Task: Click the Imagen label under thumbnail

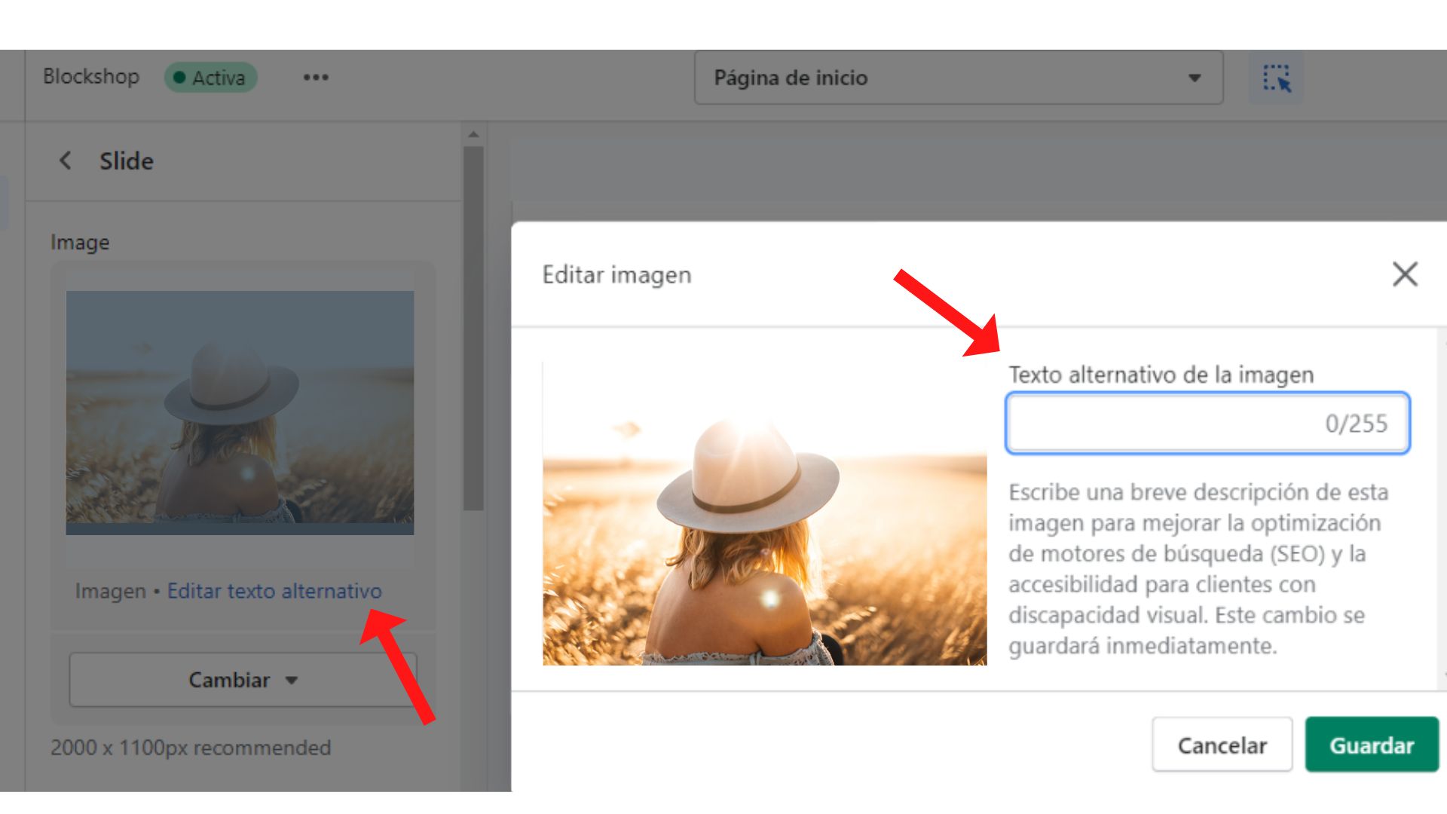Action: coord(110,591)
